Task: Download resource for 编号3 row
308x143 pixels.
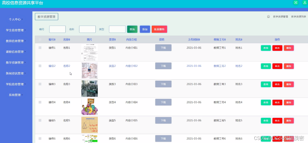Action: pos(163,84)
